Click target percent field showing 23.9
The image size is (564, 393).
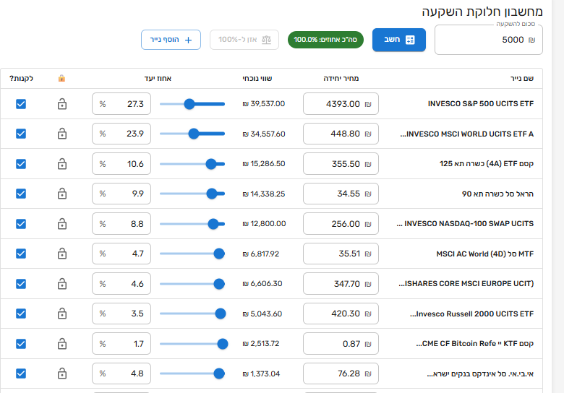click(x=121, y=134)
